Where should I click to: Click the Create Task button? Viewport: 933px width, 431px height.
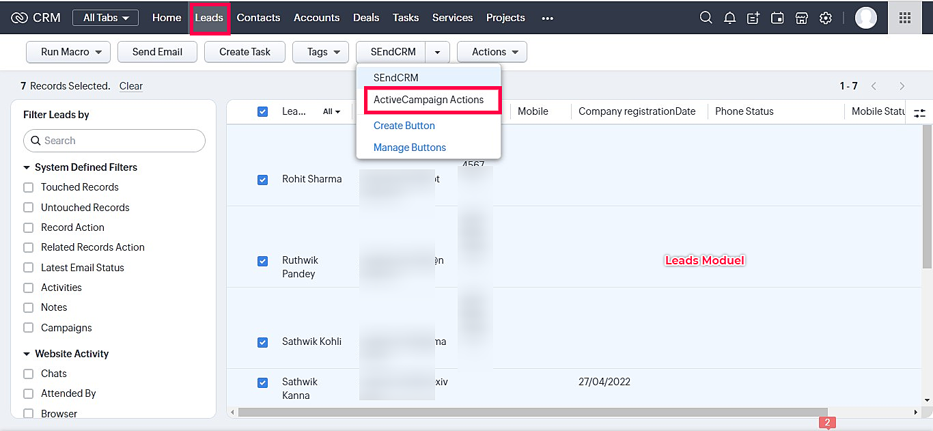[x=245, y=52]
